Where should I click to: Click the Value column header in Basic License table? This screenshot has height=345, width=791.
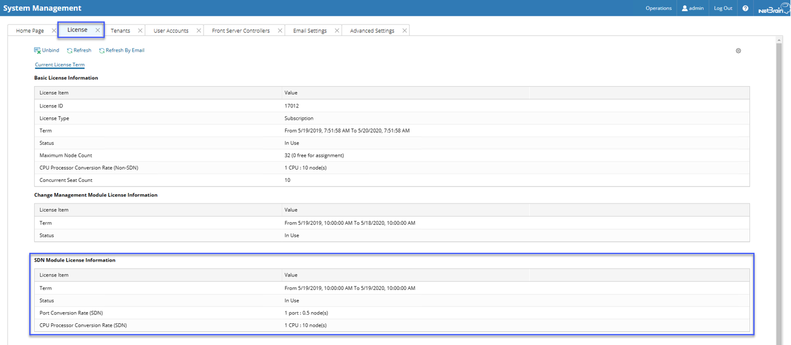291,93
